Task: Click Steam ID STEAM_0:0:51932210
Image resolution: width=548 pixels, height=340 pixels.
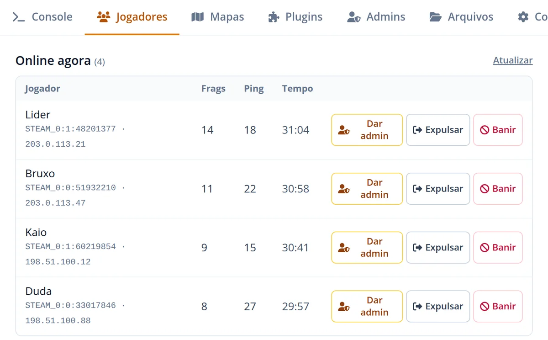Action: click(x=70, y=188)
